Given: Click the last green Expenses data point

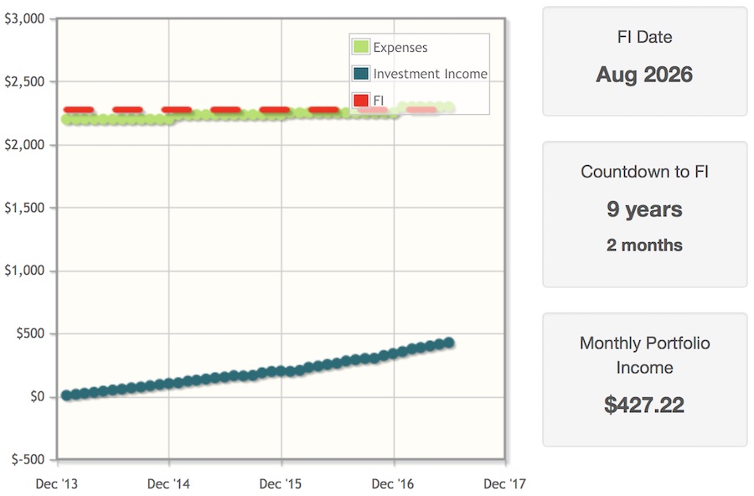Looking at the screenshot, I should click(x=449, y=107).
